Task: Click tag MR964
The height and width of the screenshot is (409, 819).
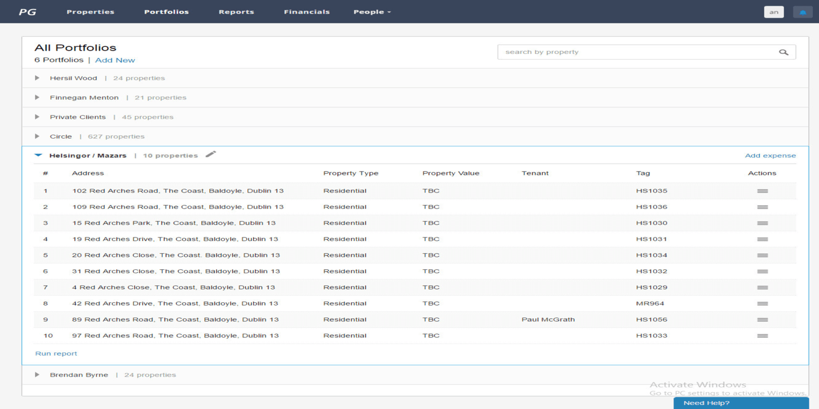Action: [x=650, y=303]
